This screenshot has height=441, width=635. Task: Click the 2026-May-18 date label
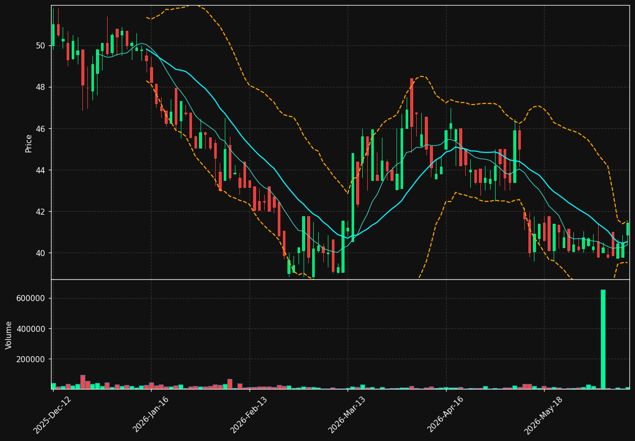(544, 415)
